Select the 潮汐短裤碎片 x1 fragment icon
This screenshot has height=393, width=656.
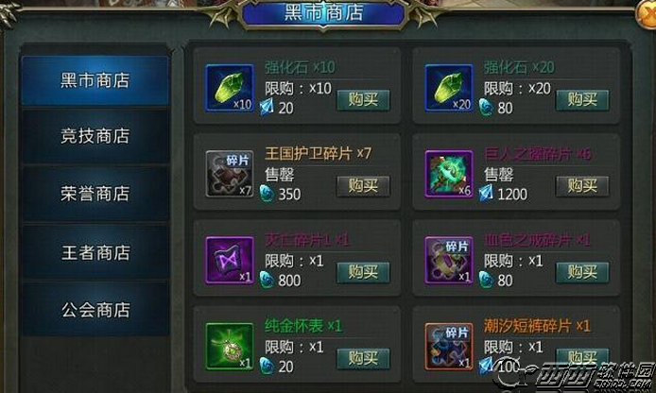448,346
